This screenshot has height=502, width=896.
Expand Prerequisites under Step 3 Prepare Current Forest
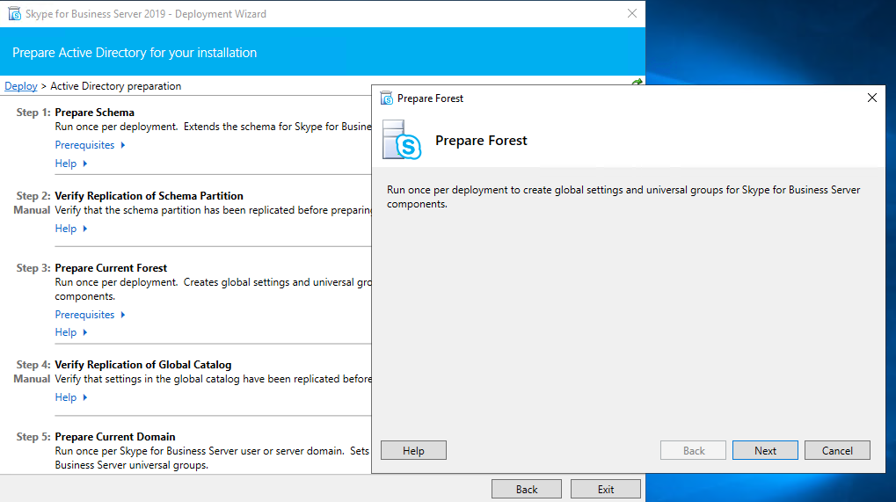point(90,315)
